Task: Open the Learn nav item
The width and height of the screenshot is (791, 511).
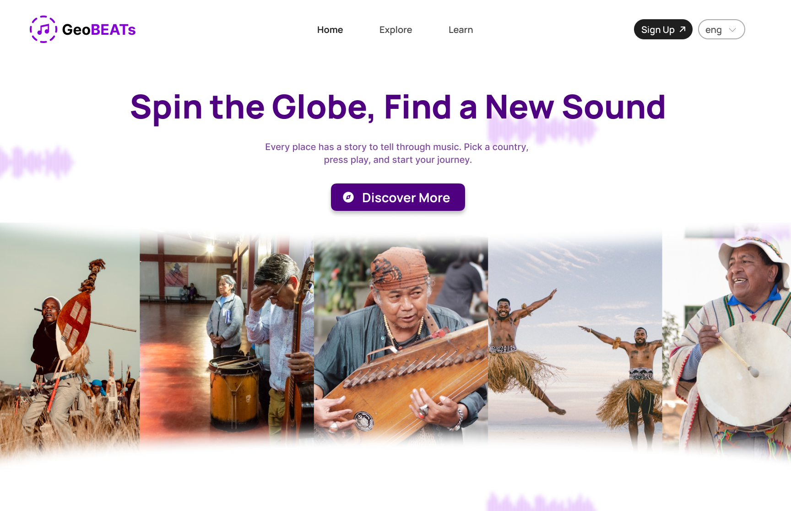Action: click(x=461, y=30)
